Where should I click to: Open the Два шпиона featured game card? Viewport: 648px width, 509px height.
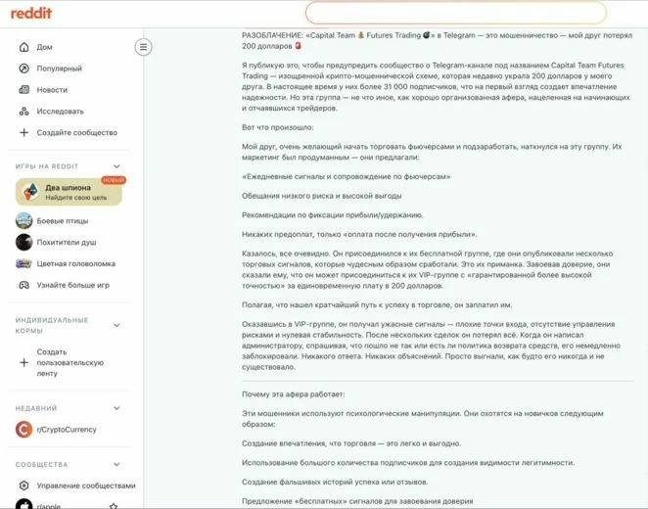point(69,192)
